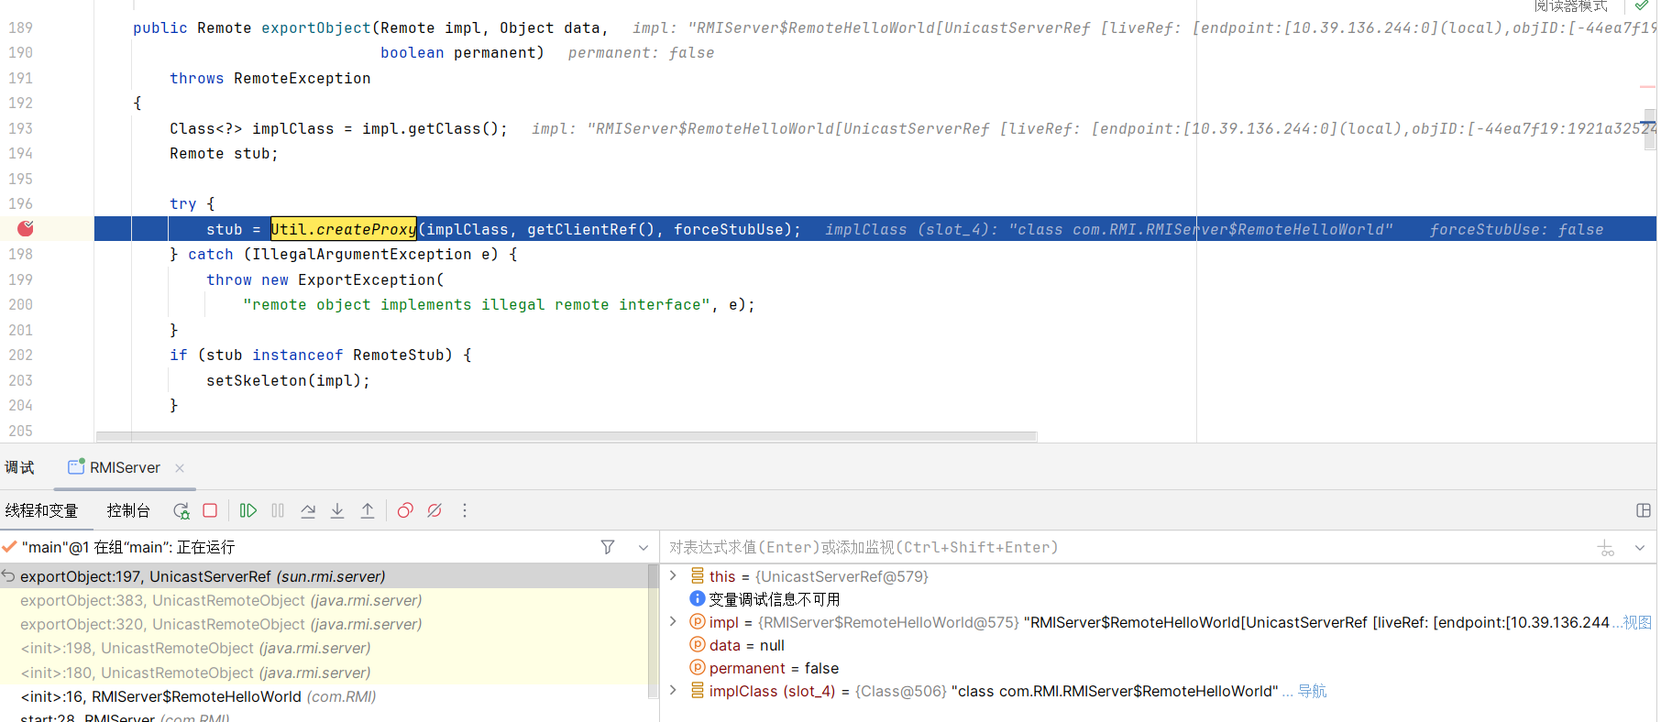Open the thread selector dropdown

[643, 547]
